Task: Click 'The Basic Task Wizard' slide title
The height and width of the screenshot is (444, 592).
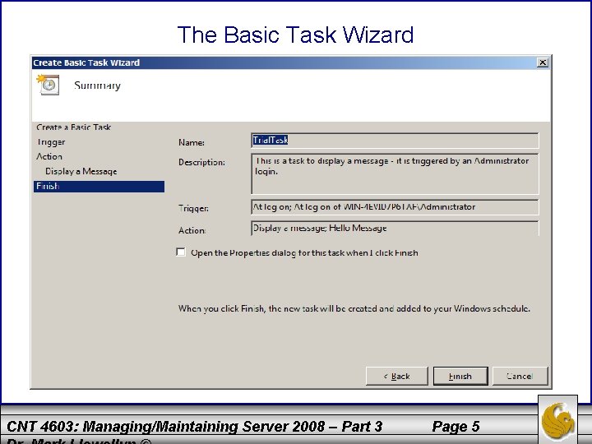Action: point(296,35)
